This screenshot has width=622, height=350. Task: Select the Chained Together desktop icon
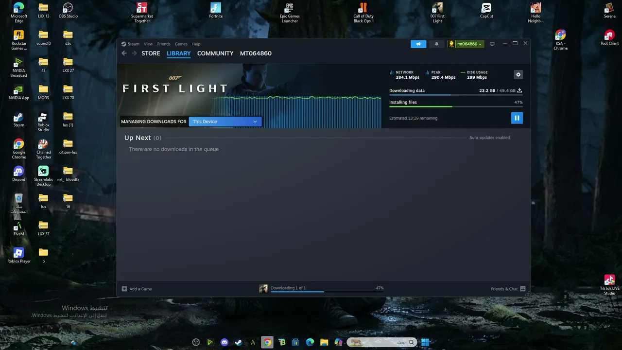click(43, 149)
